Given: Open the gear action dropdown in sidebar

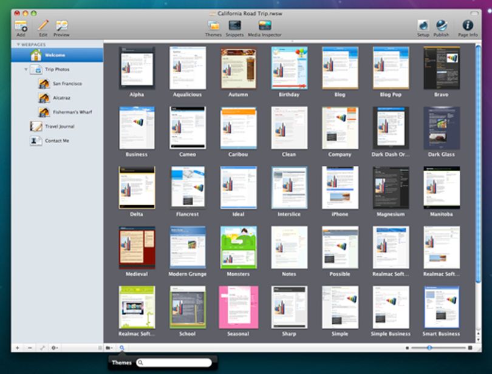Looking at the screenshot, I should 55,348.
